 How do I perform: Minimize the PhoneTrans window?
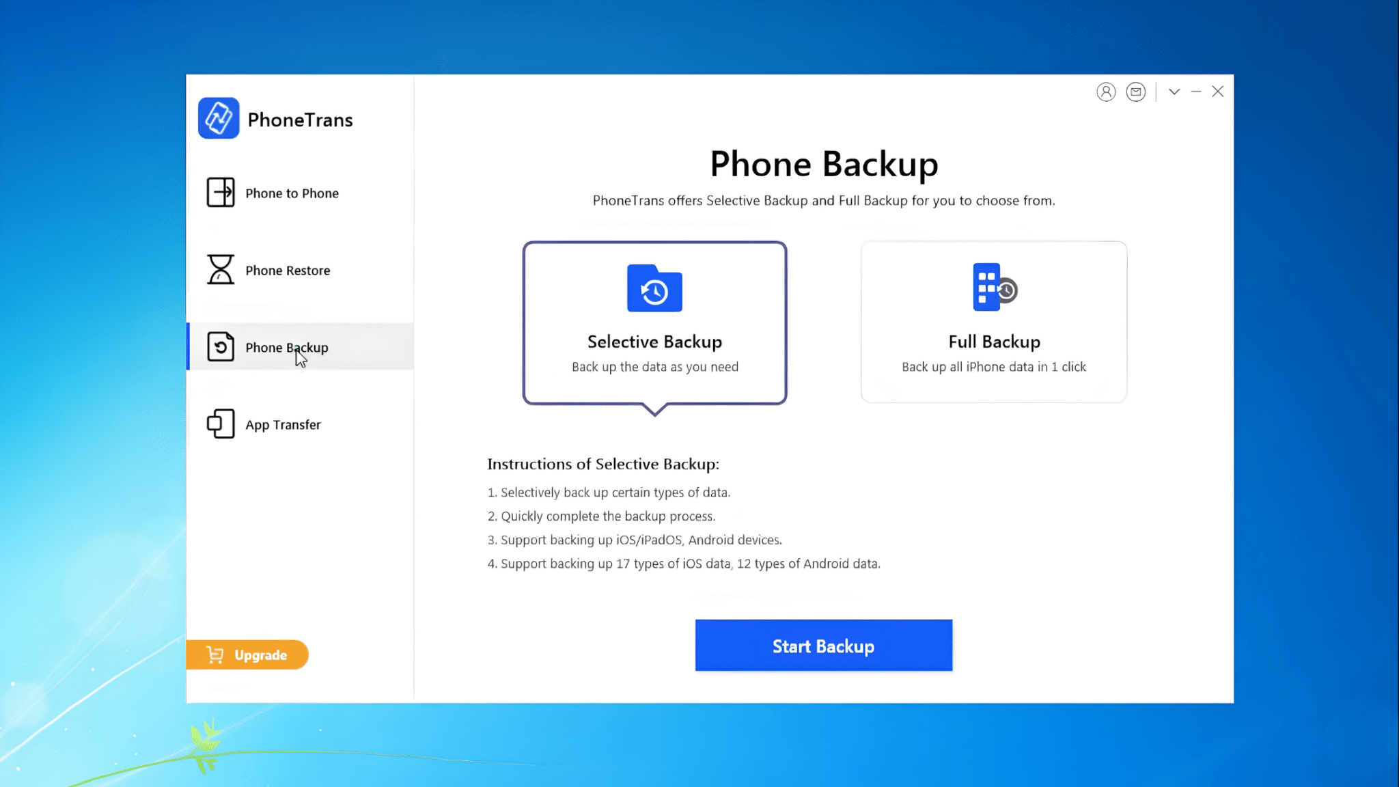tap(1196, 92)
